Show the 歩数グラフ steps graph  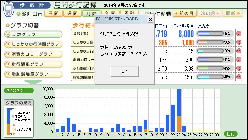[x=33, y=34]
